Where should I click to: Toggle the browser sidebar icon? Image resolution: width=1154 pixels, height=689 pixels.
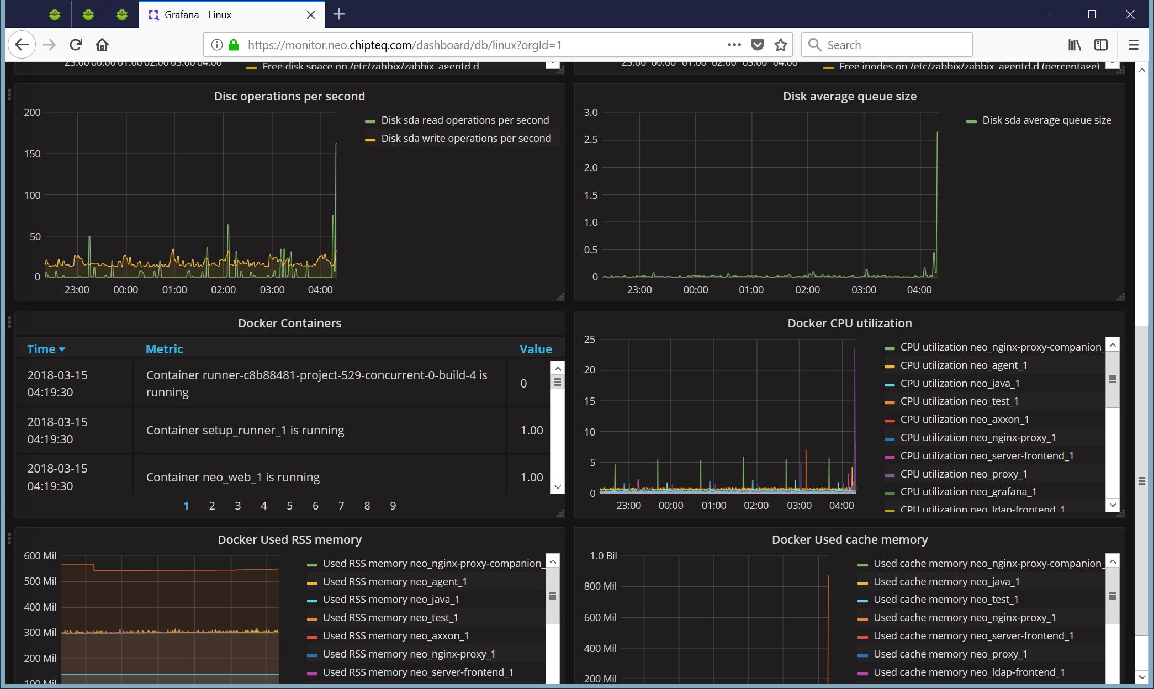(x=1101, y=45)
